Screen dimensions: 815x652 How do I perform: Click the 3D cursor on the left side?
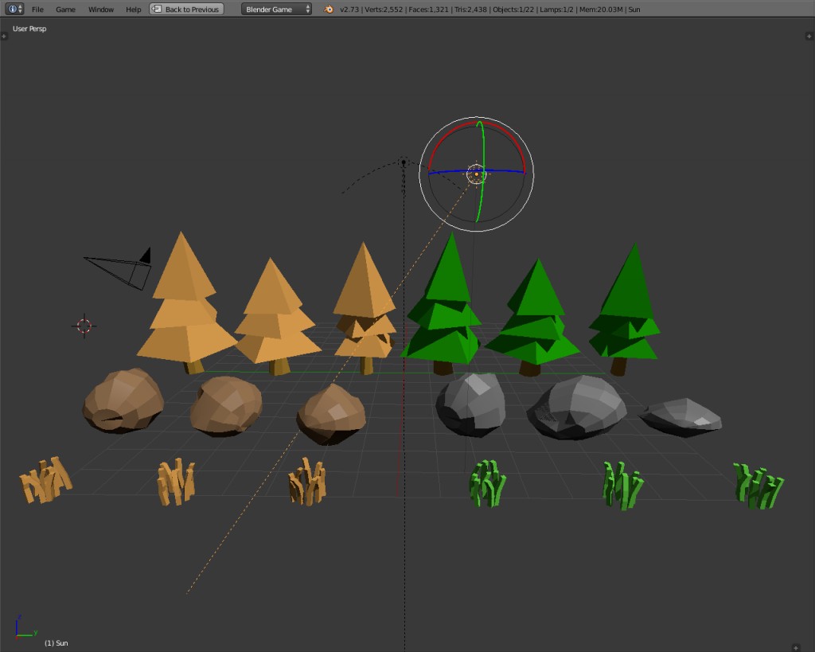[84, 326]
